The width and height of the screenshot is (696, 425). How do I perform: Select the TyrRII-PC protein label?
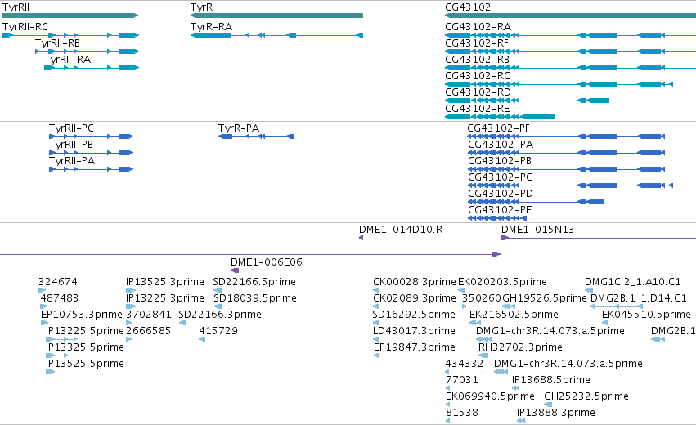coord(71,128)
